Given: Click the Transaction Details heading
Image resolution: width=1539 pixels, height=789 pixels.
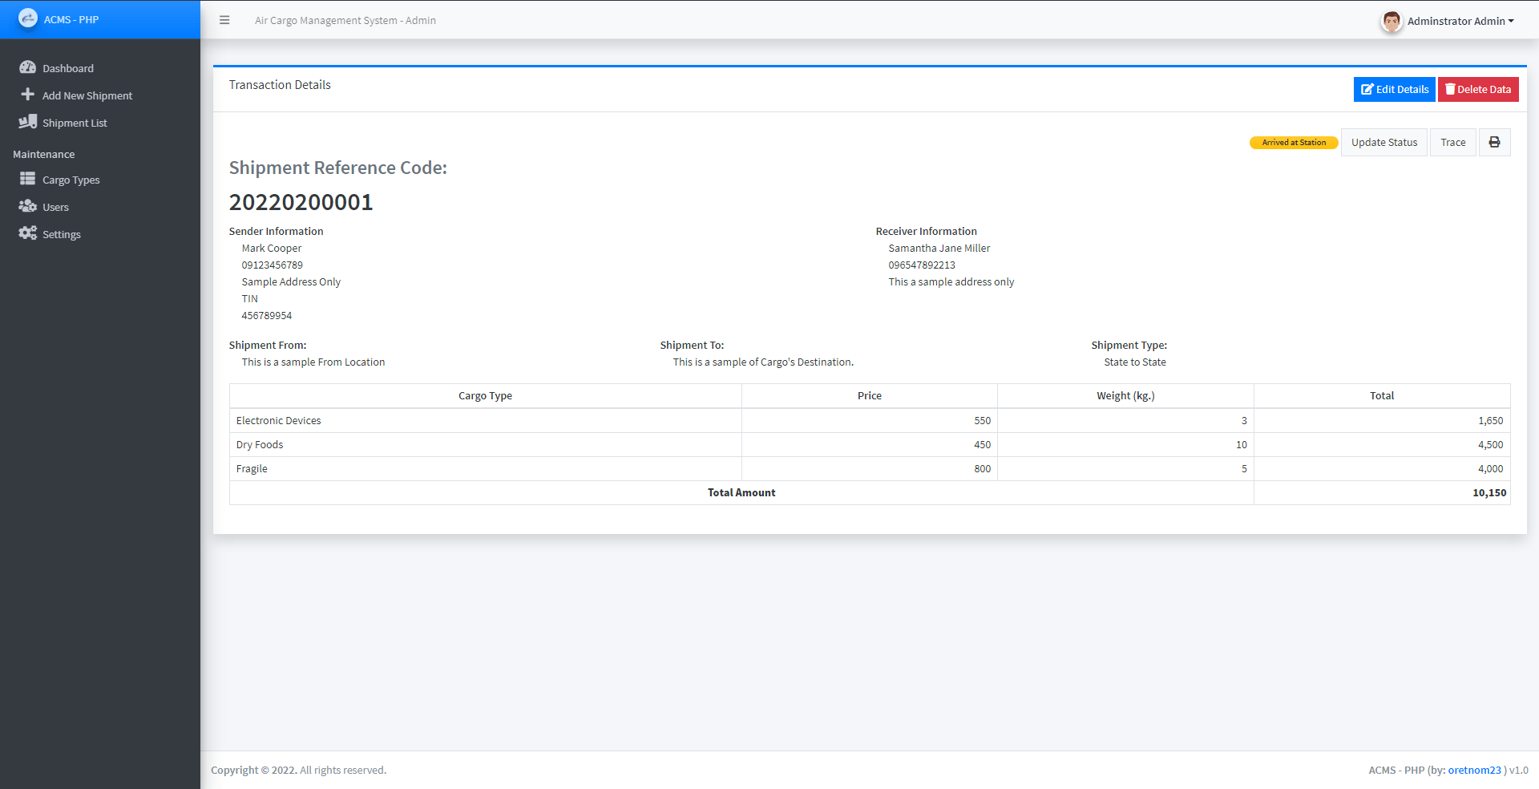Looking at the screenshot, I should [280, 84].
